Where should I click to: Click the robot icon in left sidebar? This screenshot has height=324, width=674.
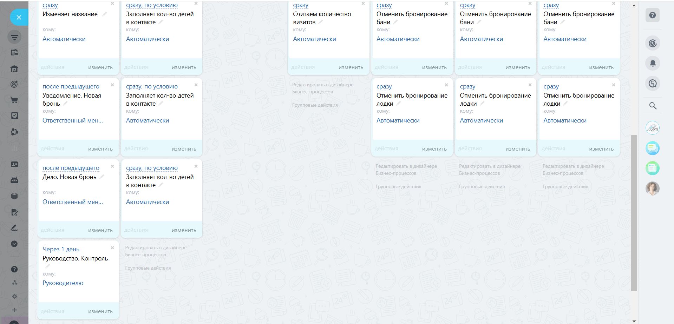pos(14,180)
